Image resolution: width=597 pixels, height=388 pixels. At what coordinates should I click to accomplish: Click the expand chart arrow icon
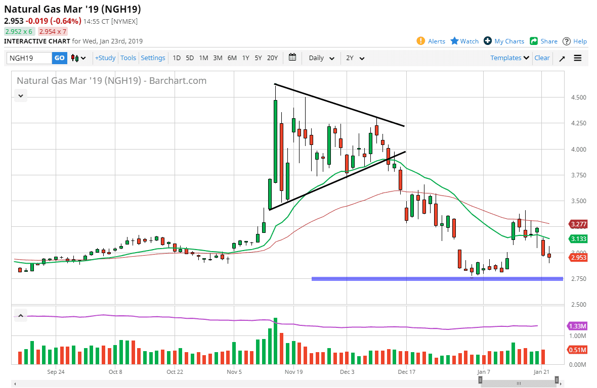(562, 59)
